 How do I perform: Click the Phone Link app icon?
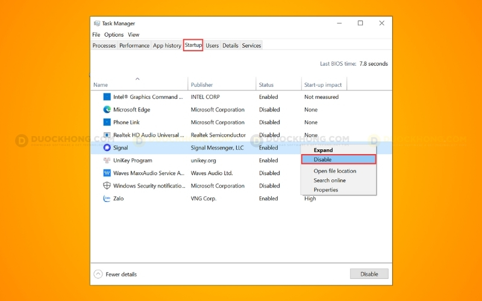(x=107, y=122)
